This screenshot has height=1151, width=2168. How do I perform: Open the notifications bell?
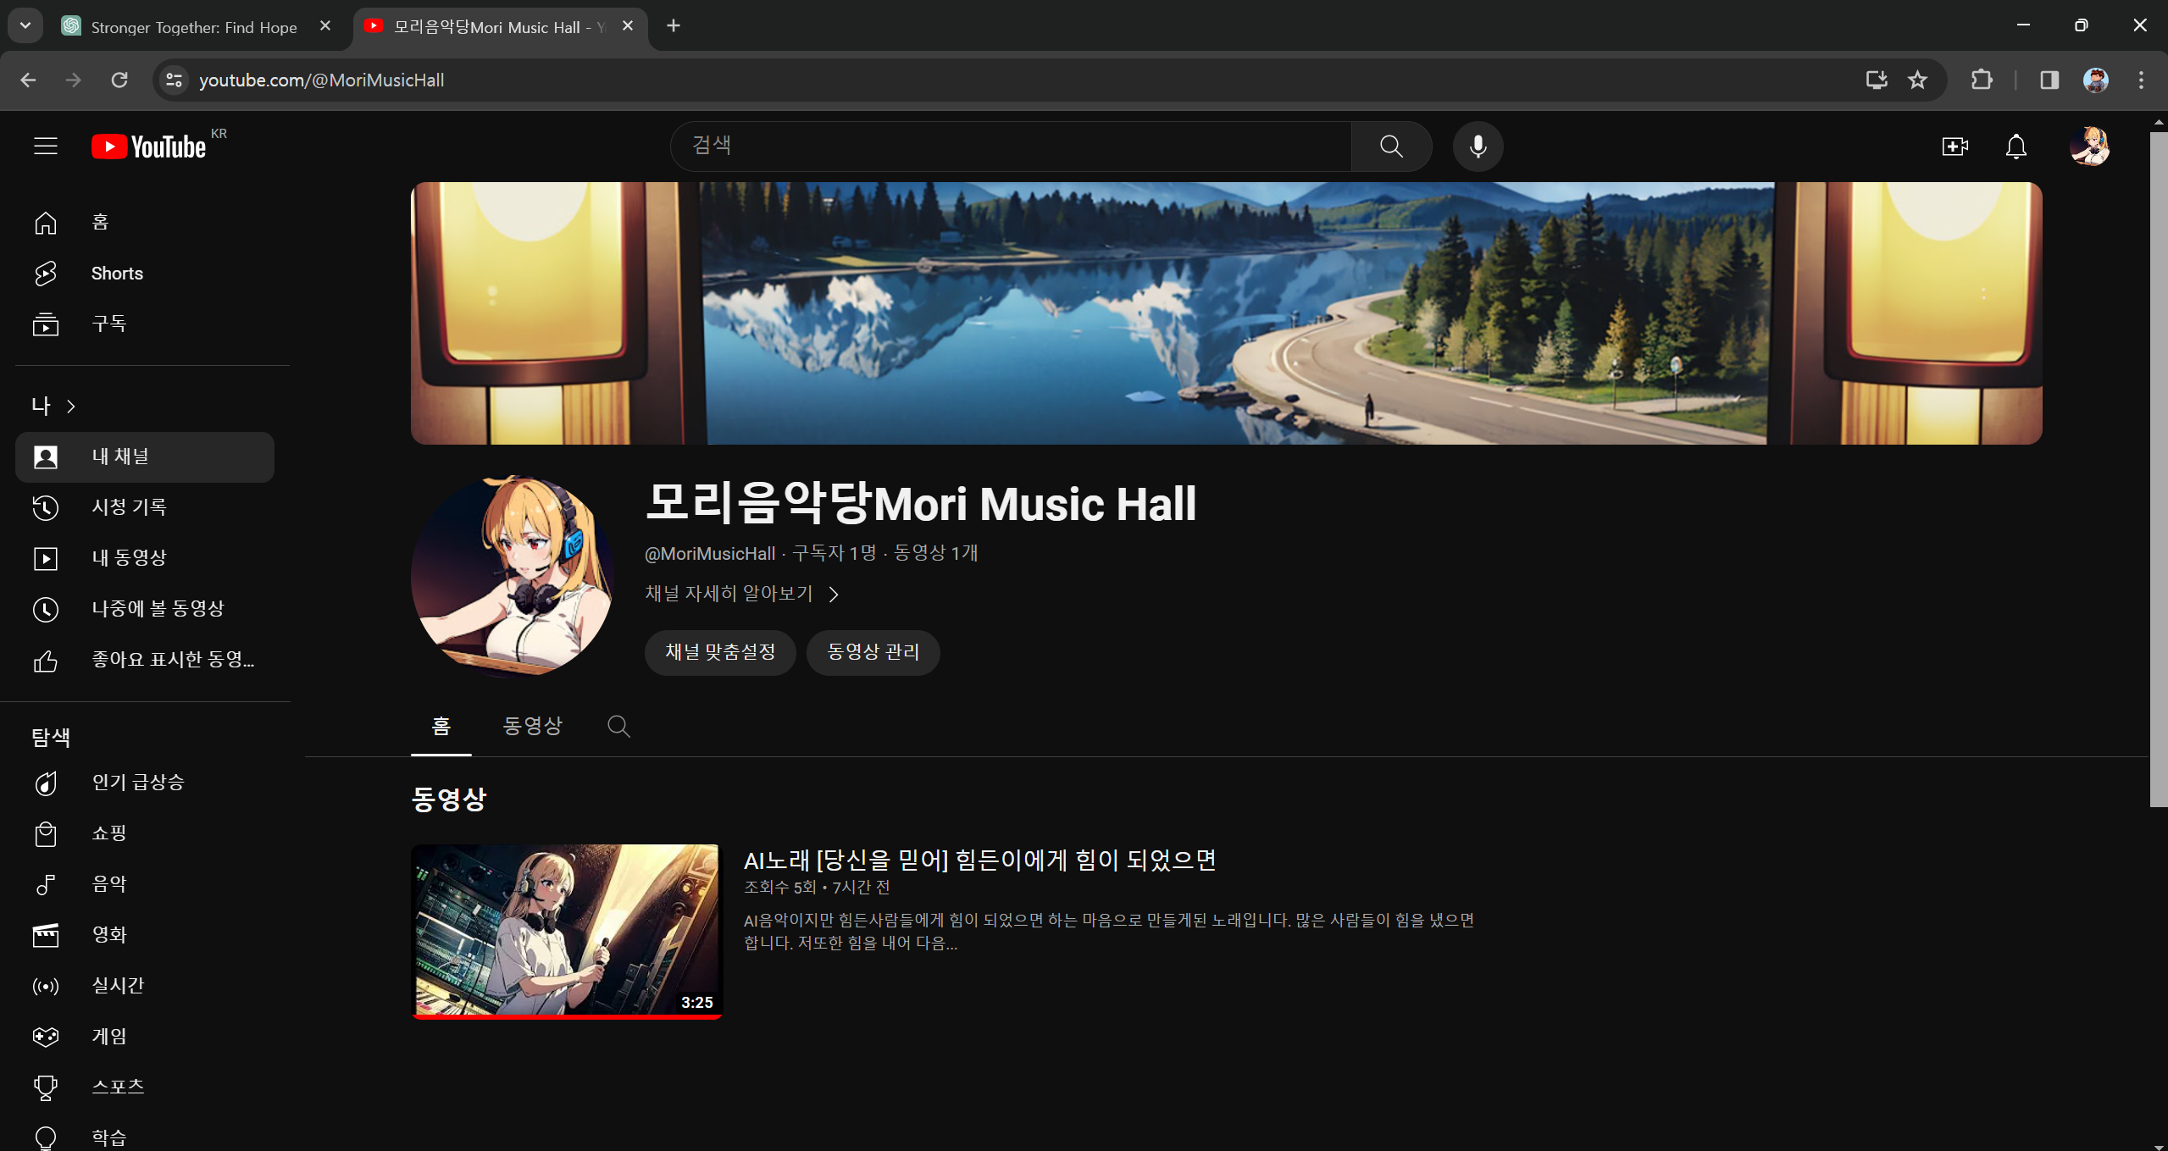[2016, 147]
